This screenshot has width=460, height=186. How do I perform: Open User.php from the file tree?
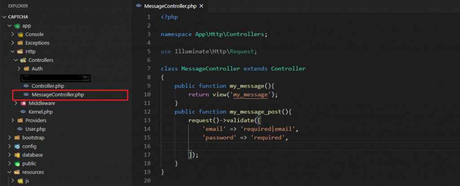tap(34, 129)
